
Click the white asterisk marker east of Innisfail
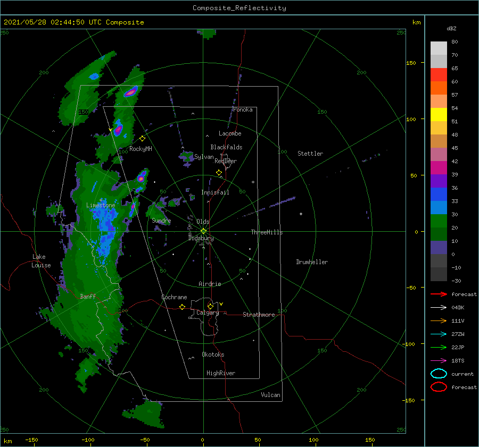(253, 182)
